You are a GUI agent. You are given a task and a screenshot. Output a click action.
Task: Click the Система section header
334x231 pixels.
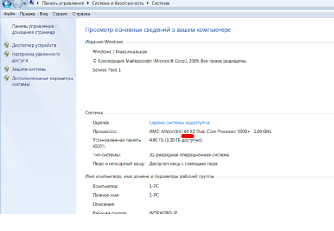pos(94,113)
